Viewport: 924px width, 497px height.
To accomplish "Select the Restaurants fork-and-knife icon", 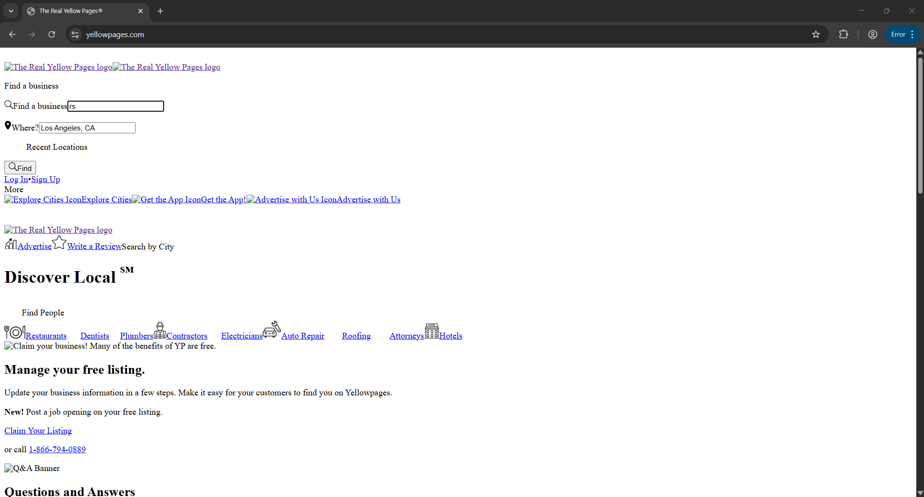I will [x=13, y=331].
